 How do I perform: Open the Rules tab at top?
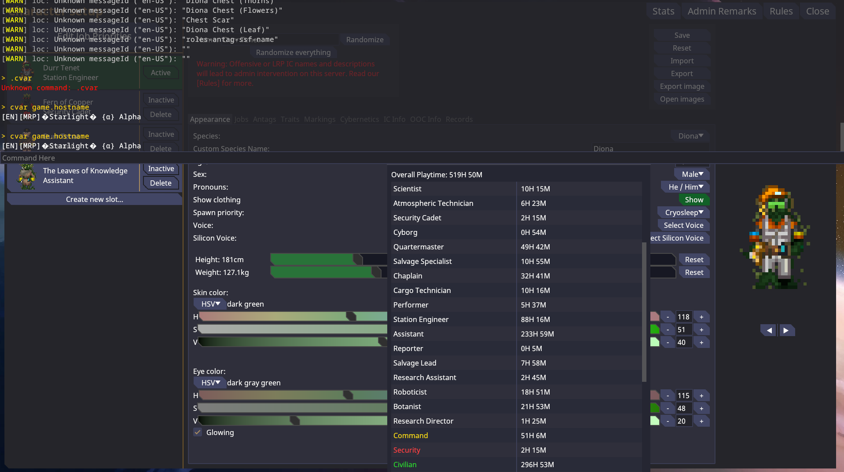coord(781,11)
